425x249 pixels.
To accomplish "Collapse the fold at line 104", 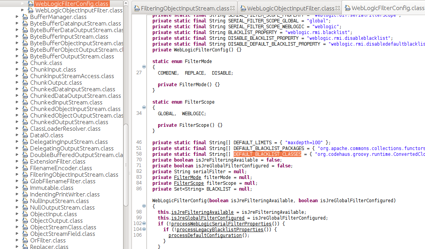I will (144, 229).
